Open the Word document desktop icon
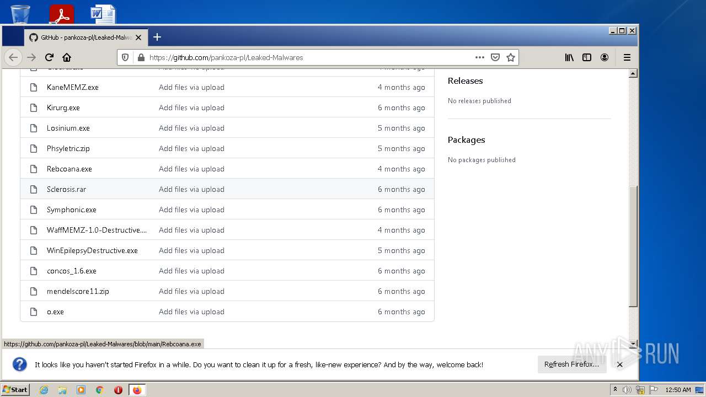 tap(103, 13)
